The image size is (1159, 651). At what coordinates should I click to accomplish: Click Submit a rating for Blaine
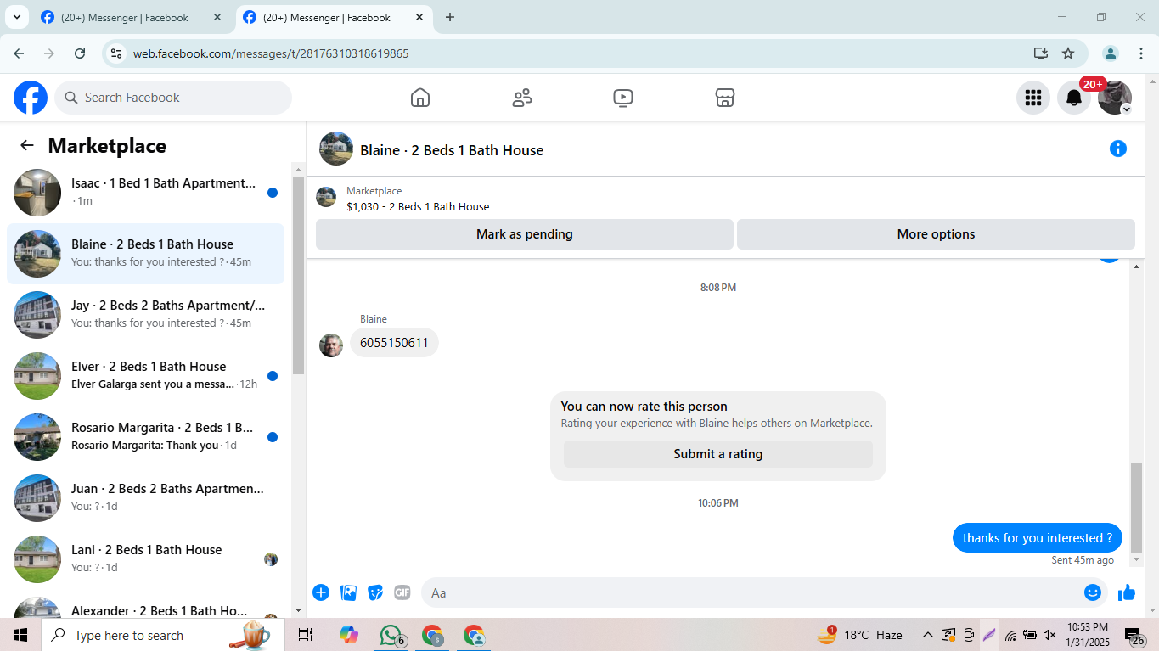pyautogui.click(x=718, y=454)
